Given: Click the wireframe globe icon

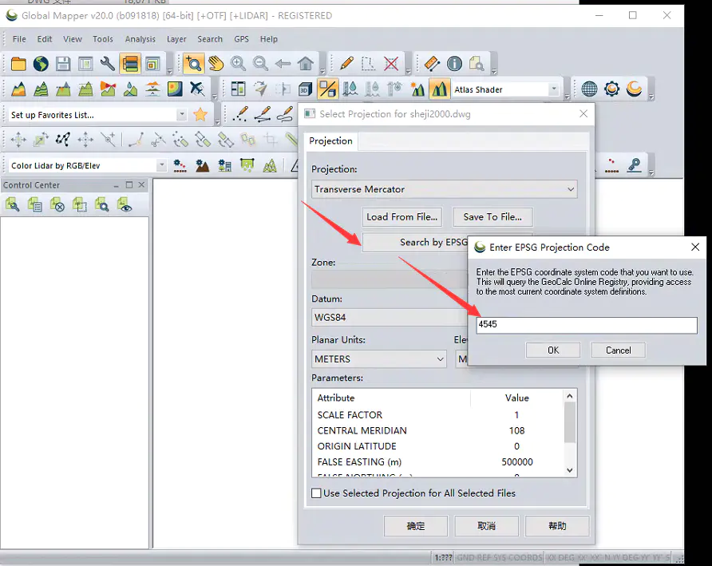Looking at the screenshot, I should pyautogui.click(x=589, y=89).
